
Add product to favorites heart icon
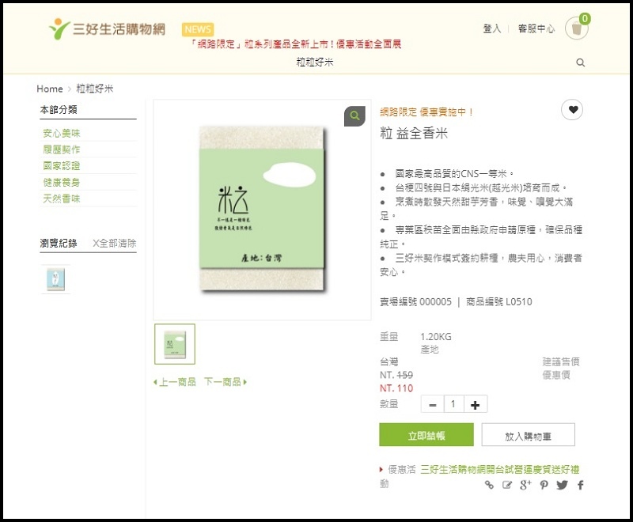coord(572,109)
